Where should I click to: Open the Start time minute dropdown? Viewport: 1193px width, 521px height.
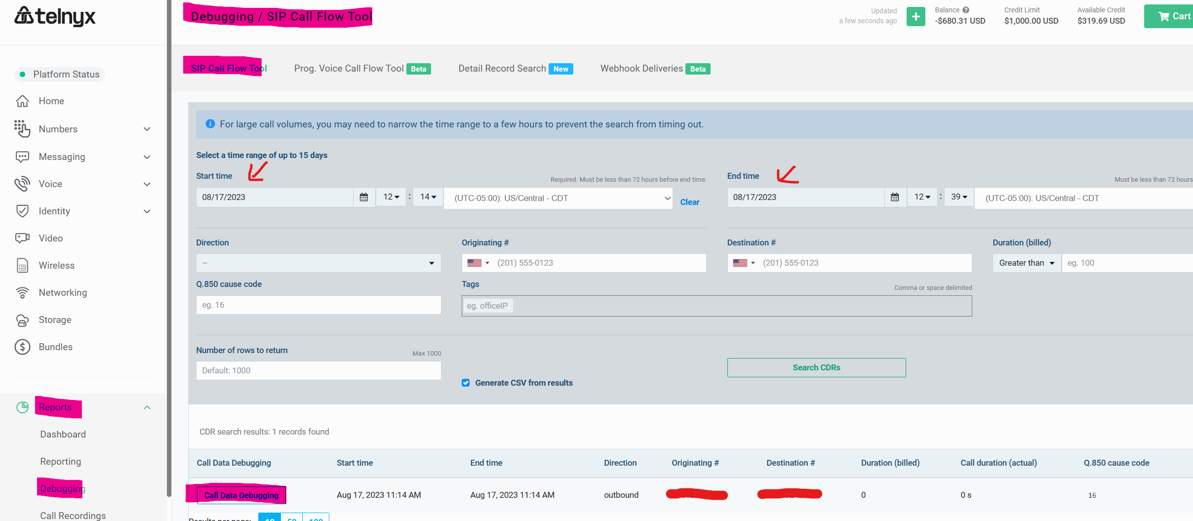click(x=428, y=197)
